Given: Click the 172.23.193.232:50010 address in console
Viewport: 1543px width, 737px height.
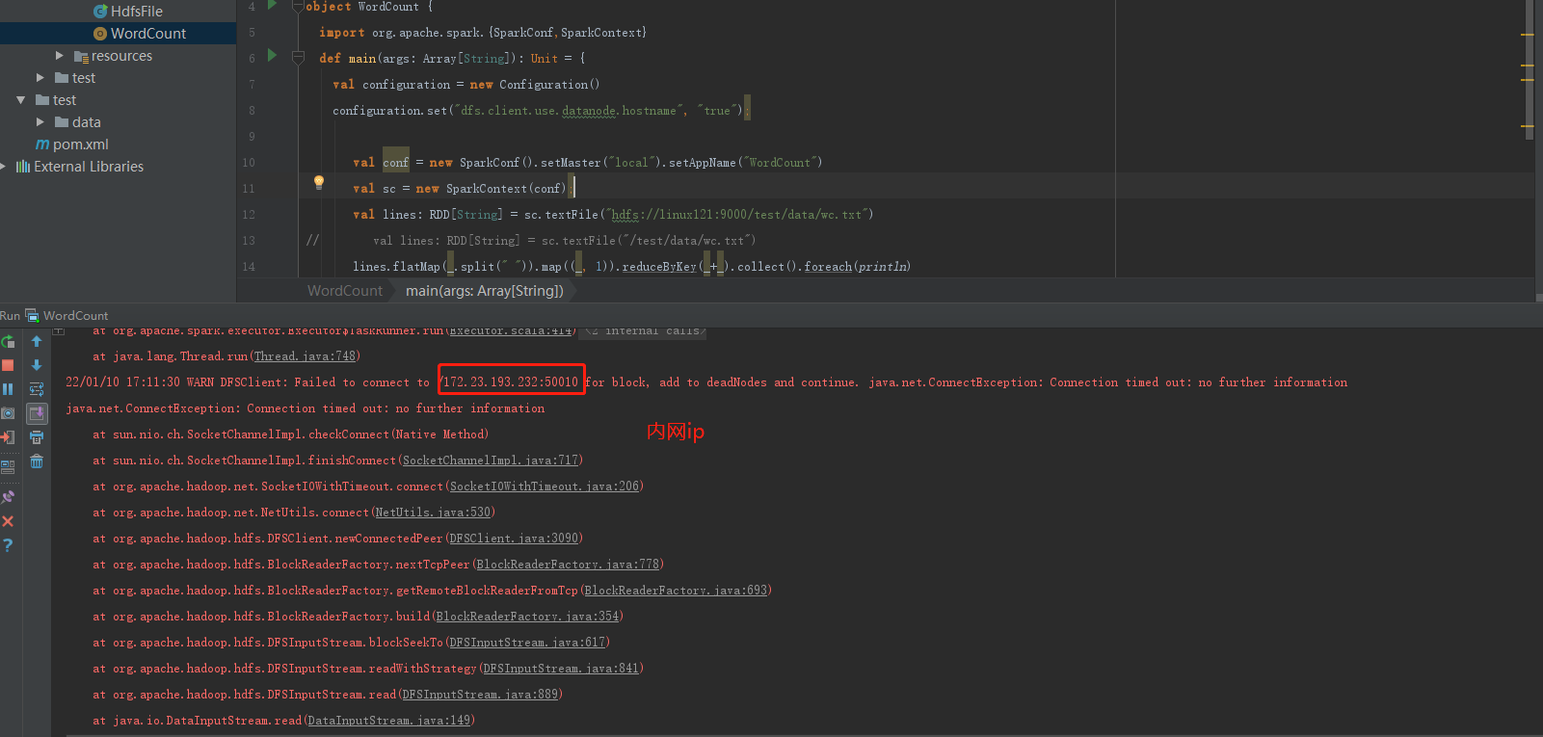Looking at the screenshot, I should tap(511, 382).
